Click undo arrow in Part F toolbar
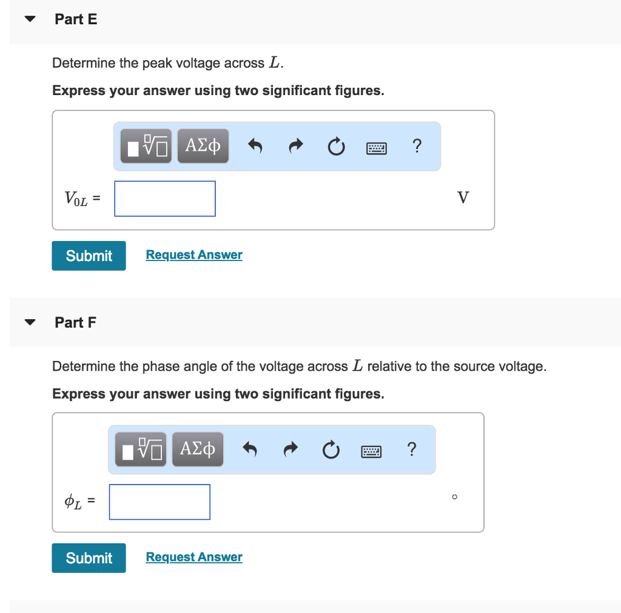The image size is (621, 613). coord(250,449)
